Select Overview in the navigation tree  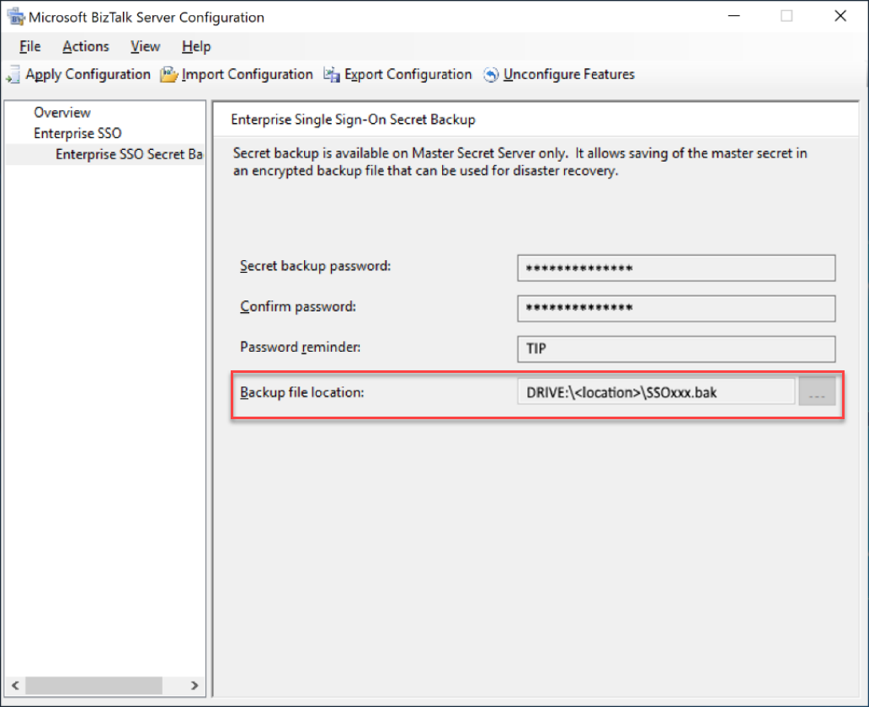pos(62,113)
